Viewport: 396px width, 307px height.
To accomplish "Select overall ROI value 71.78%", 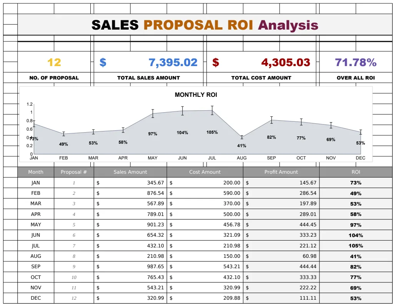I will click(x=356, y=62).
